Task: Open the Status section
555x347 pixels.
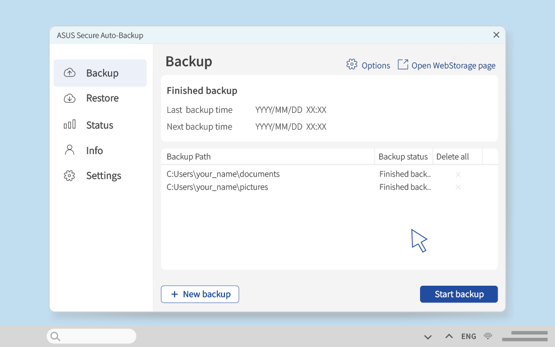Action: 100,125
